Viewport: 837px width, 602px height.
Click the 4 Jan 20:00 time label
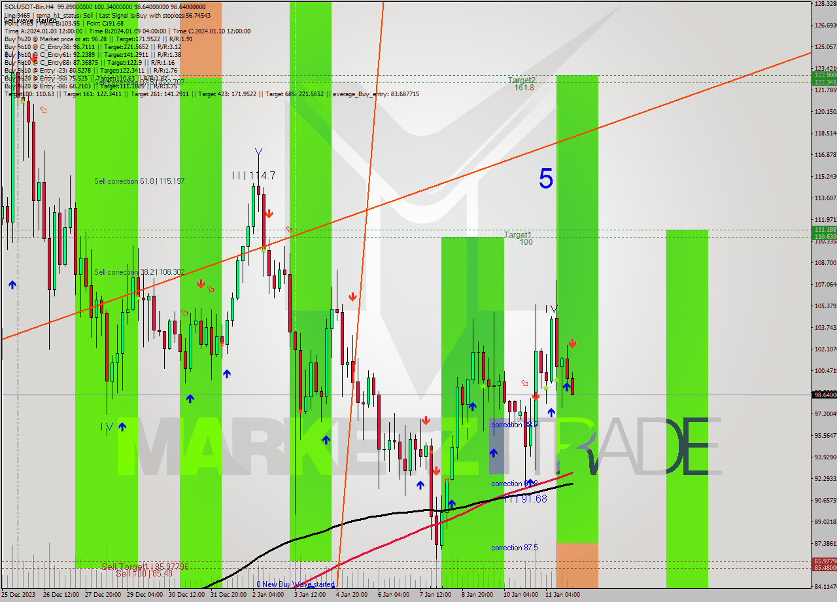(x=352, y=594)
